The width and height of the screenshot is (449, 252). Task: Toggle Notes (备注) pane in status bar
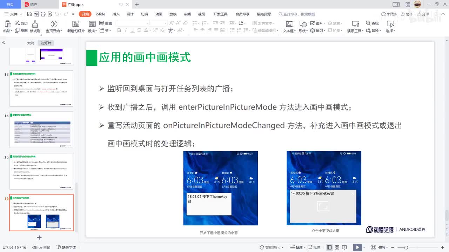point(297,247)
